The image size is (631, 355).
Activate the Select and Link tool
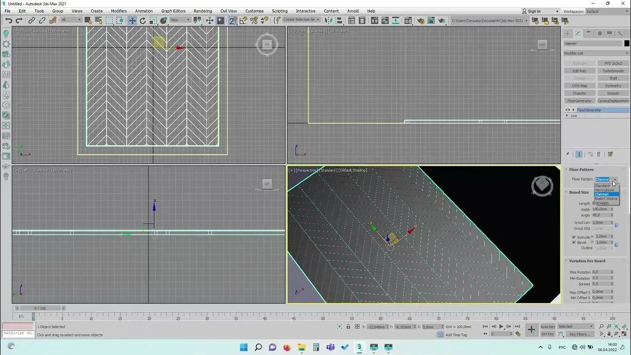[x=32, y=20]
